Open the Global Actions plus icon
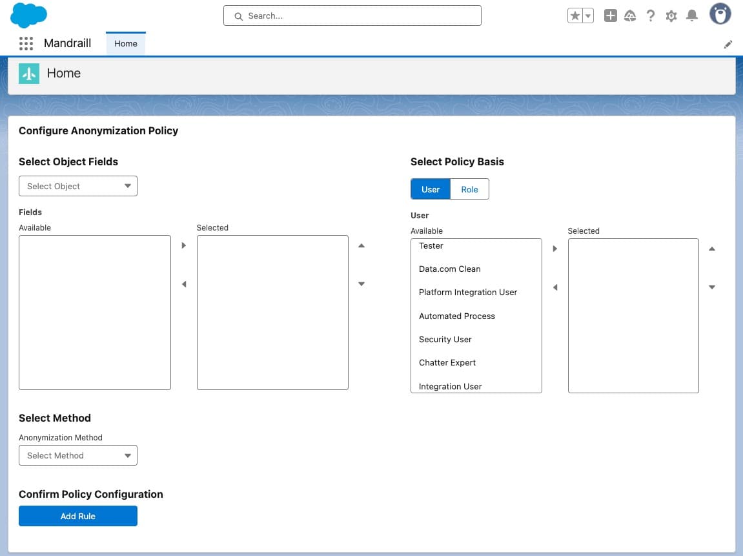Viewport: 743px width, 556px height. click(x=610, y=16)
